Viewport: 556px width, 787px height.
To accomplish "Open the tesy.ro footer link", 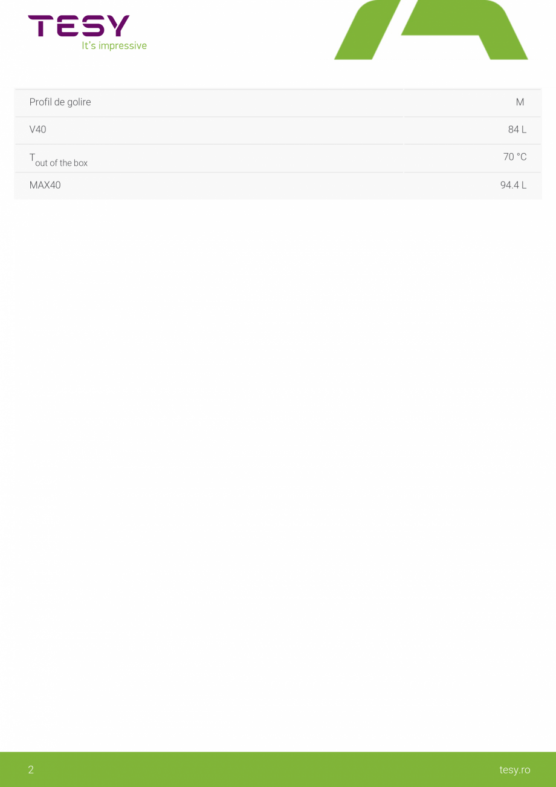I will 515,769.
